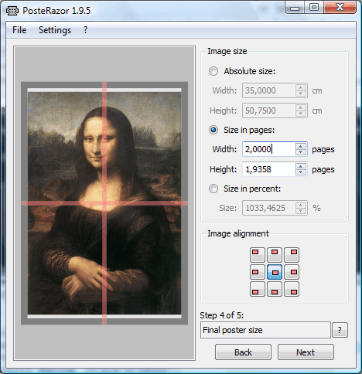Decrease pages Height with down arrow
The height and width of the screenshot is (374, 362).
click(x=301, y=172)
